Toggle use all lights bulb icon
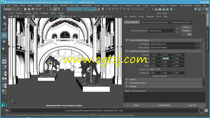The image size is (210, 118). click(74, 17)
